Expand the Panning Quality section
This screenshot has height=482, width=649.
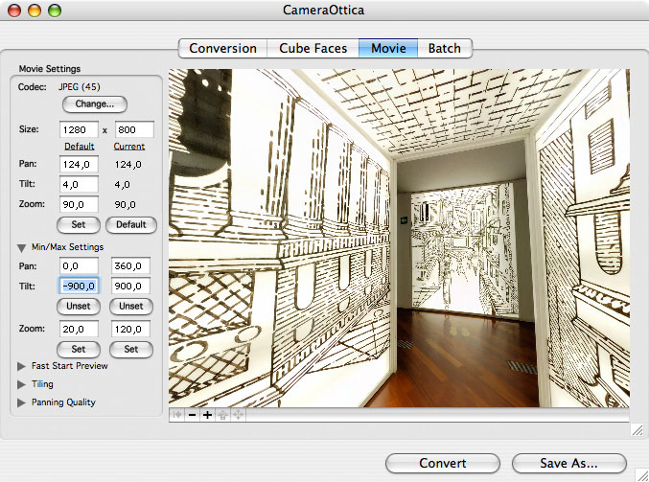21,402
